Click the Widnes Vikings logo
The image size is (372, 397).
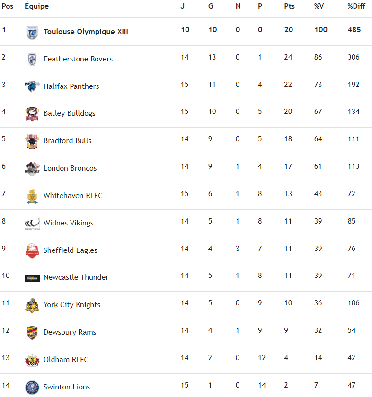click(x=32, y=223)
